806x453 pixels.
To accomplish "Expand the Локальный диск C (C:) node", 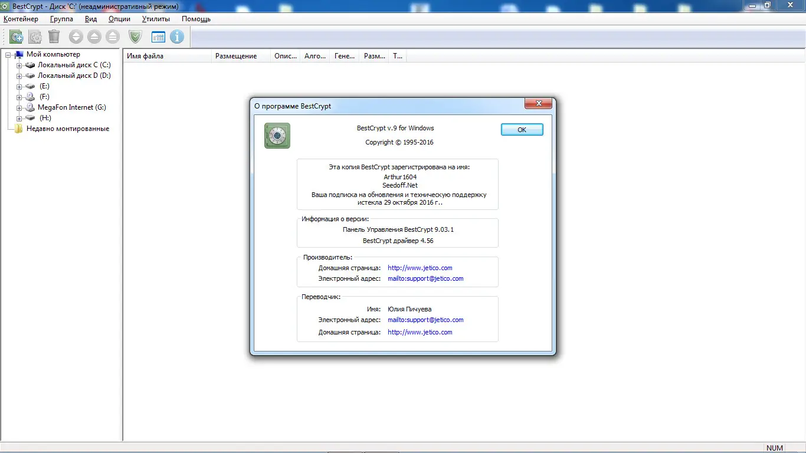I will (19, 65).
